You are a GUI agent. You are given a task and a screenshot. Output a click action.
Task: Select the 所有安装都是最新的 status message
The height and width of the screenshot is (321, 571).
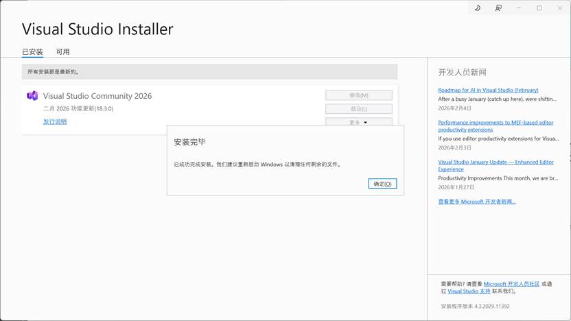coord(54,72)
